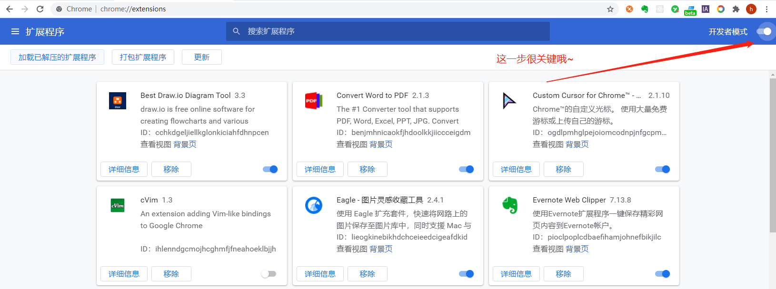Remove (移除) Custom Cursor for Chrome

564,169
